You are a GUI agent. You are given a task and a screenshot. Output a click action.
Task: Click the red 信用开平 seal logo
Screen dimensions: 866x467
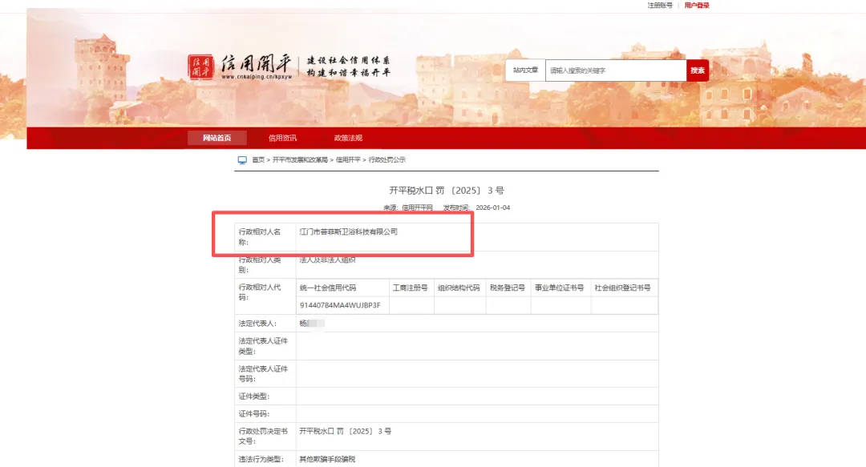tap(200, 66)
